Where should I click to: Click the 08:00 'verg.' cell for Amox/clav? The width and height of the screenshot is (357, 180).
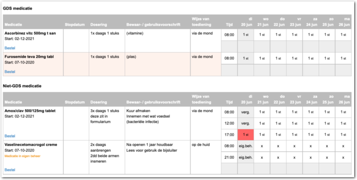click(x=246, y=112)
